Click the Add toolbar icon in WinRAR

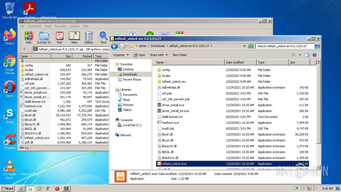pos(29,38)
